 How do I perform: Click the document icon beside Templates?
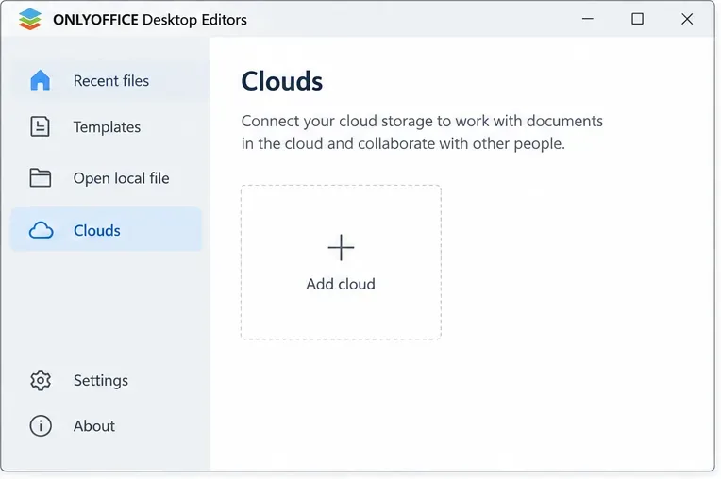[40, 126]
